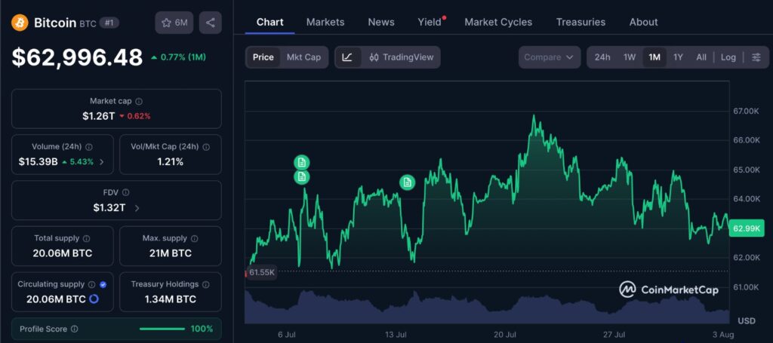The image size is (773, 343).
Task: Click the 62.99K current price label
Action: 747,228
